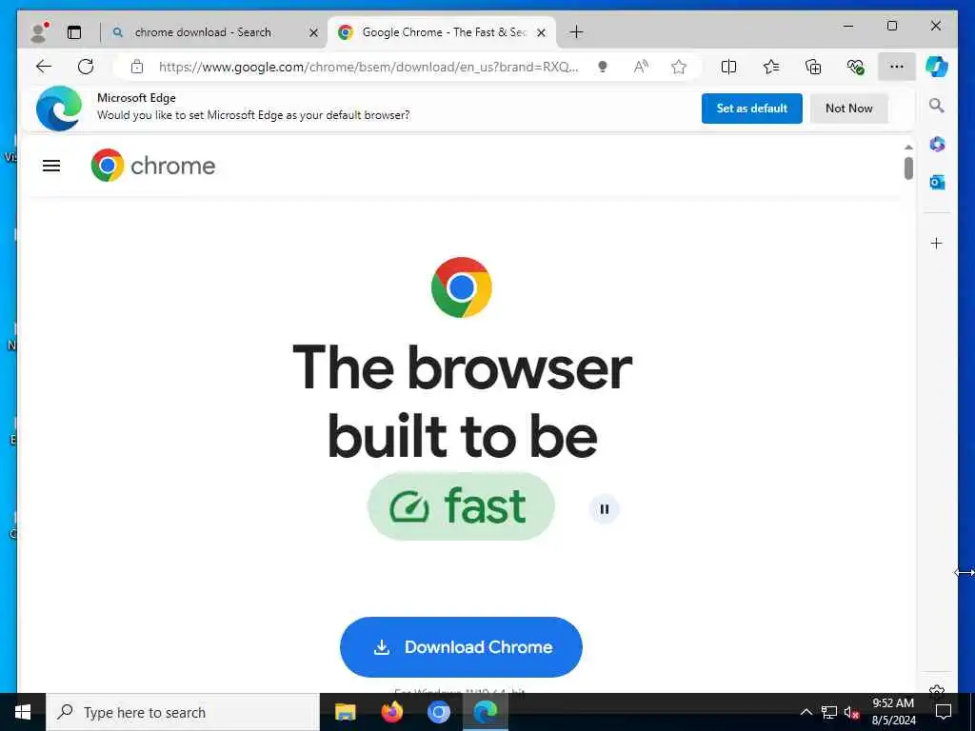Click Set as default button
The image size is (975, 731).
click(752, 109)
